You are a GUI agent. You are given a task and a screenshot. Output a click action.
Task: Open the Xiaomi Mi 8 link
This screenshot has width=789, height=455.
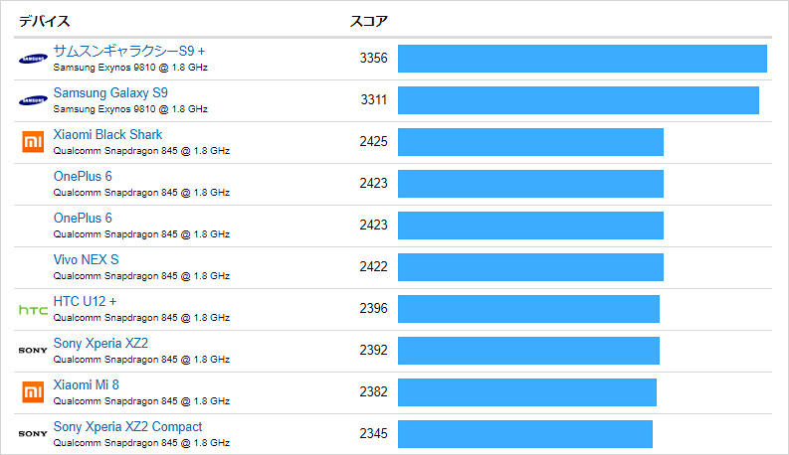[86, 384]
